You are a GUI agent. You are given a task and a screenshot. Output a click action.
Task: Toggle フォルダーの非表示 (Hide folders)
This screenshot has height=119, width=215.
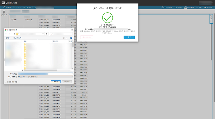[11, 82]
